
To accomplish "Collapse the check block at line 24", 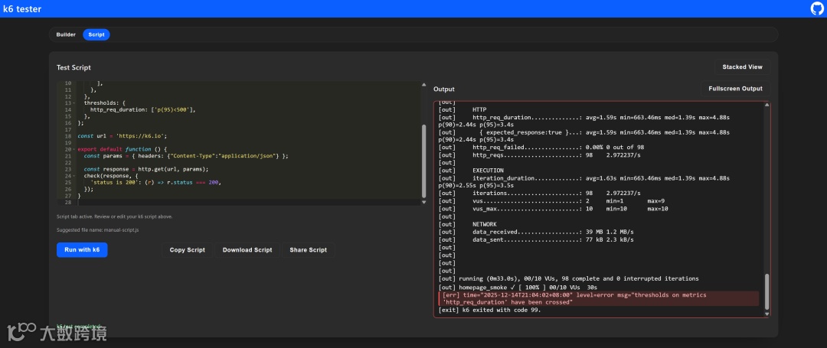I will [x=74, y=176].
